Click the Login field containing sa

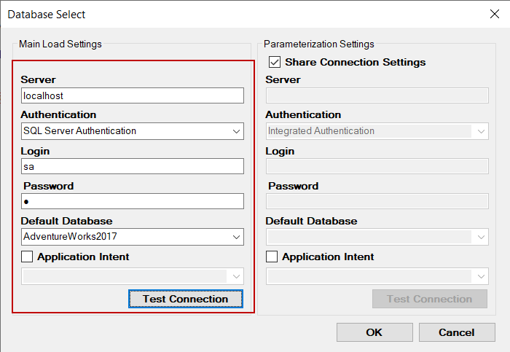(132, 167)
